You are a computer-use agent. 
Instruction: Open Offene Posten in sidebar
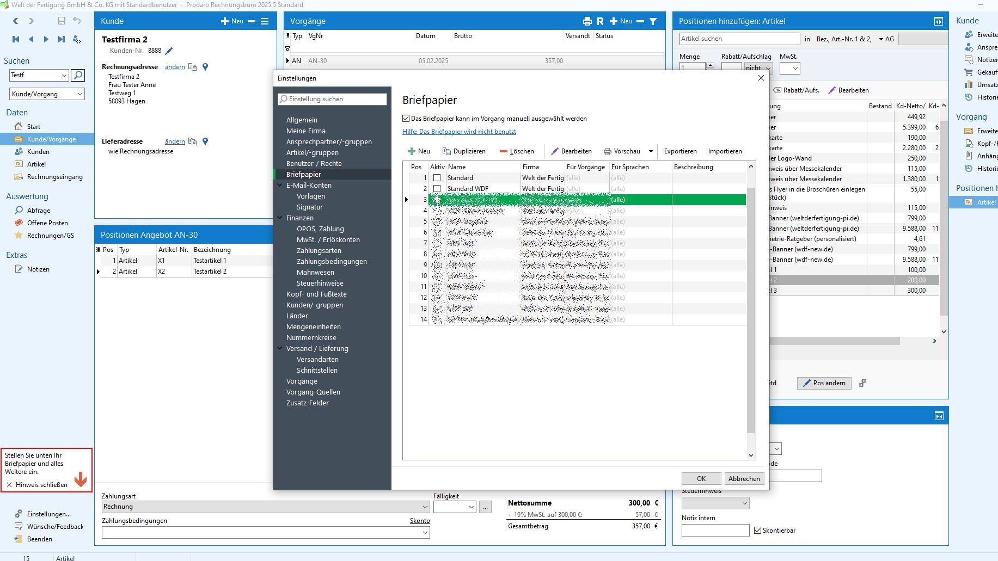(47, 223)
